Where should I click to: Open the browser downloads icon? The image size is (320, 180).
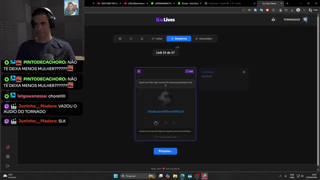pyautogui.click(x=292, y=10)
